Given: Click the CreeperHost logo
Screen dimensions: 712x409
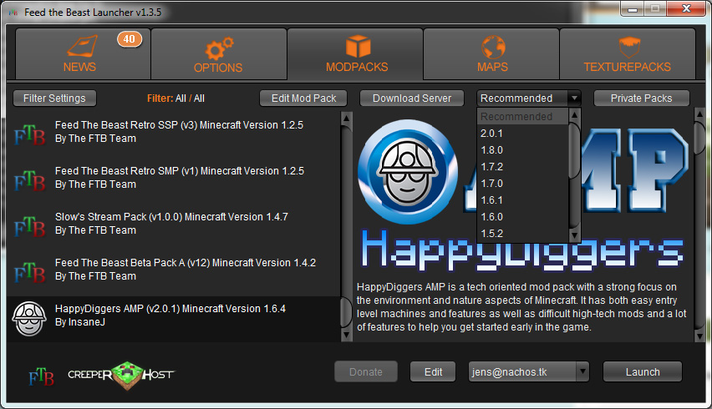Looking at the screenshot, I should 122,372.
